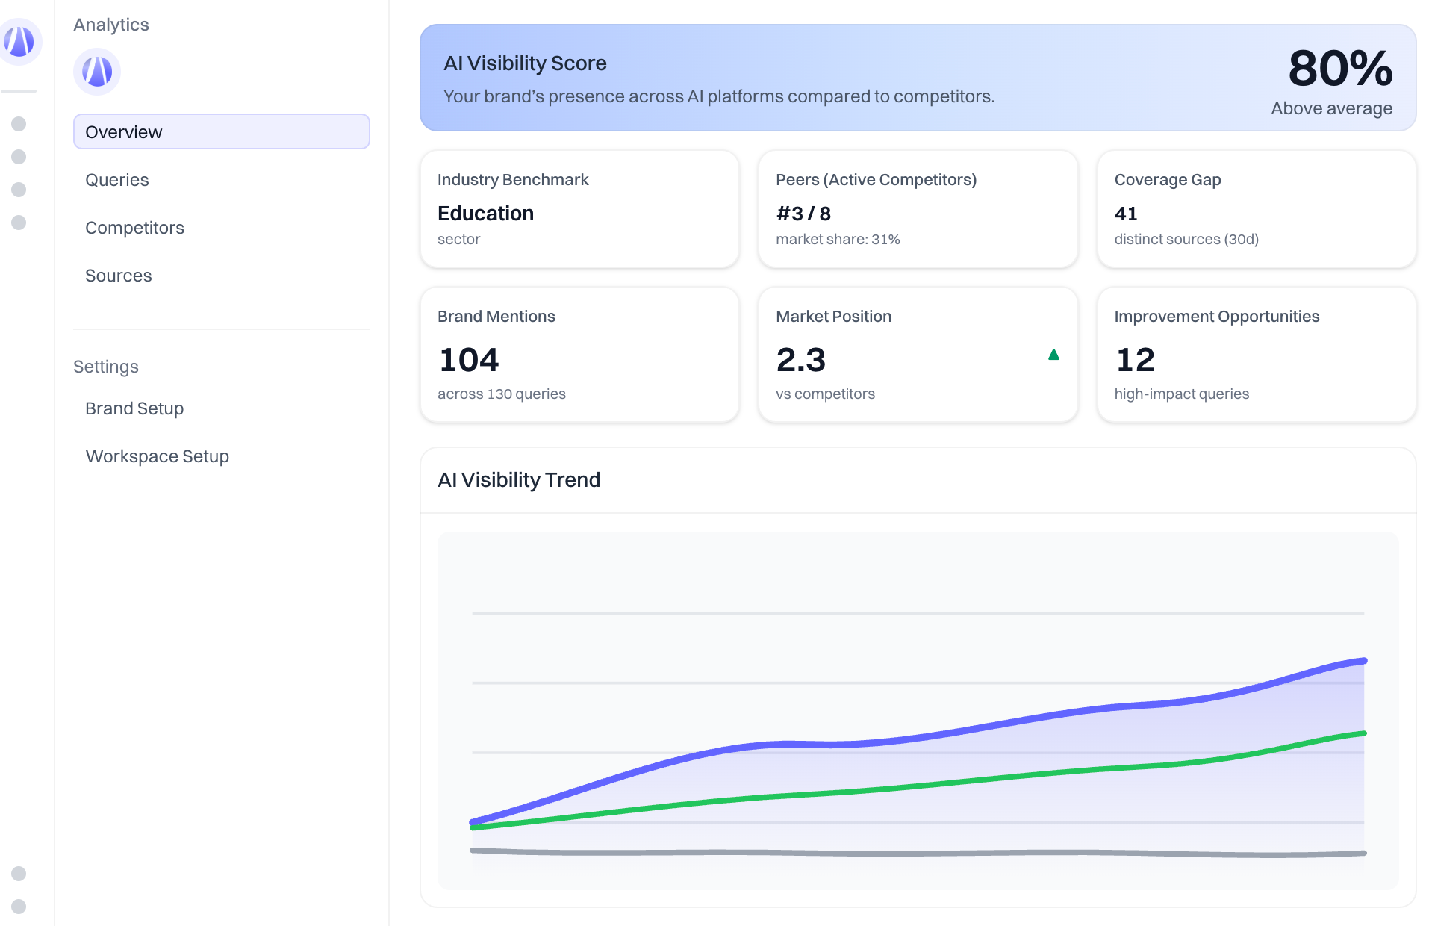Open the Improvement Opportunities card

pos(1256,355)
